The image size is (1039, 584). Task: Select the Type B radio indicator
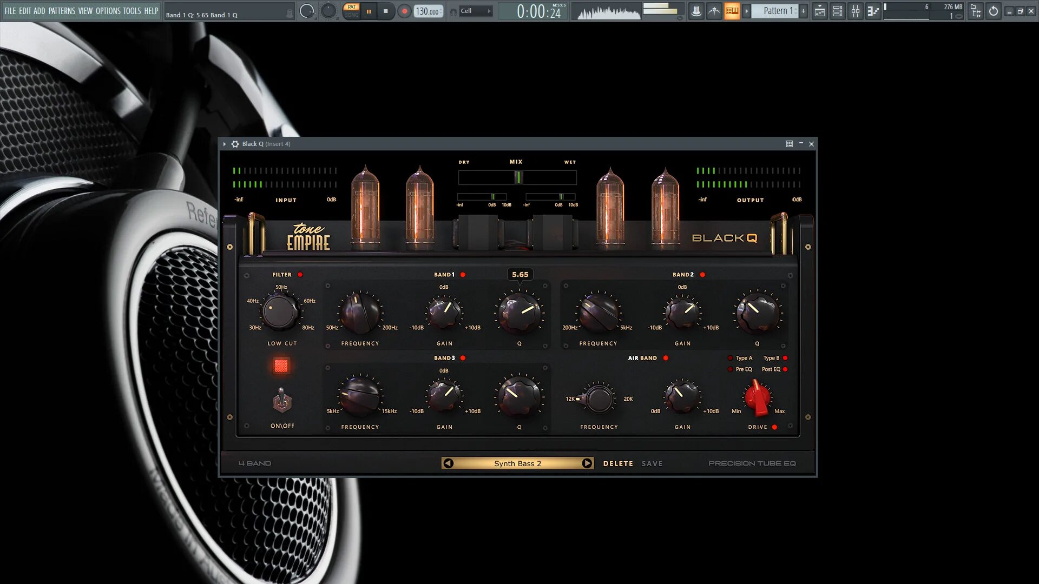[x=785, y=358]
